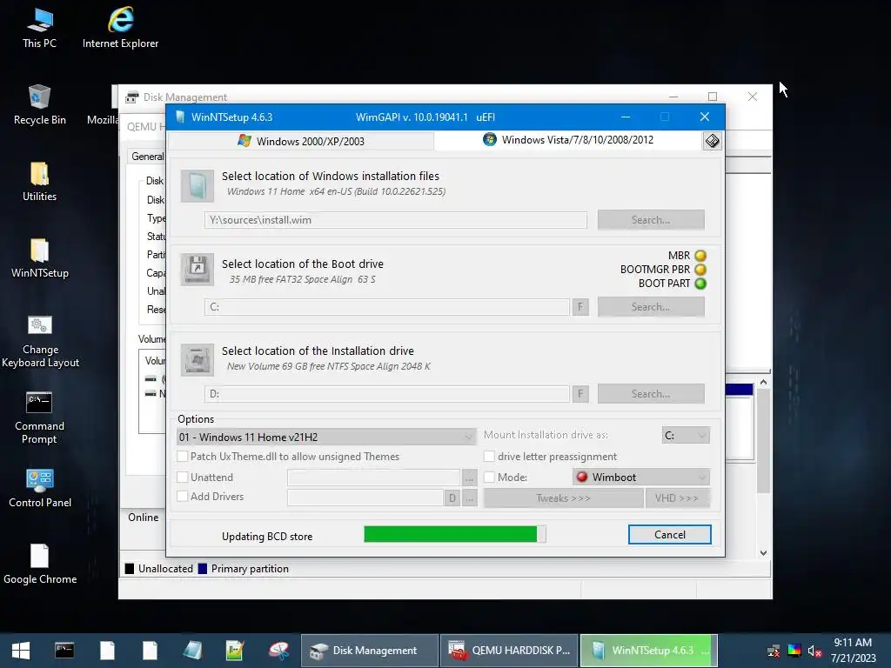Switch to Windows 2000/XP/2003 tab
Viewport: 891px width, 668px height.
tap(301, 141)
